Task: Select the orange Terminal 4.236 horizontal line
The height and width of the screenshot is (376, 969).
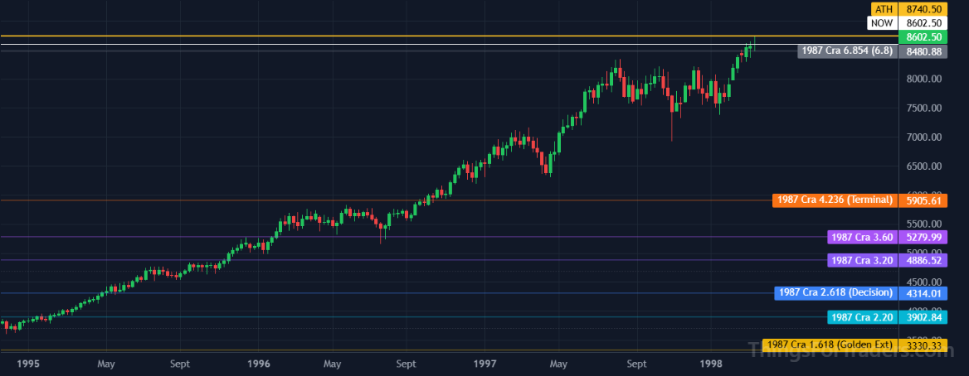Action: (x=387, y=200)
